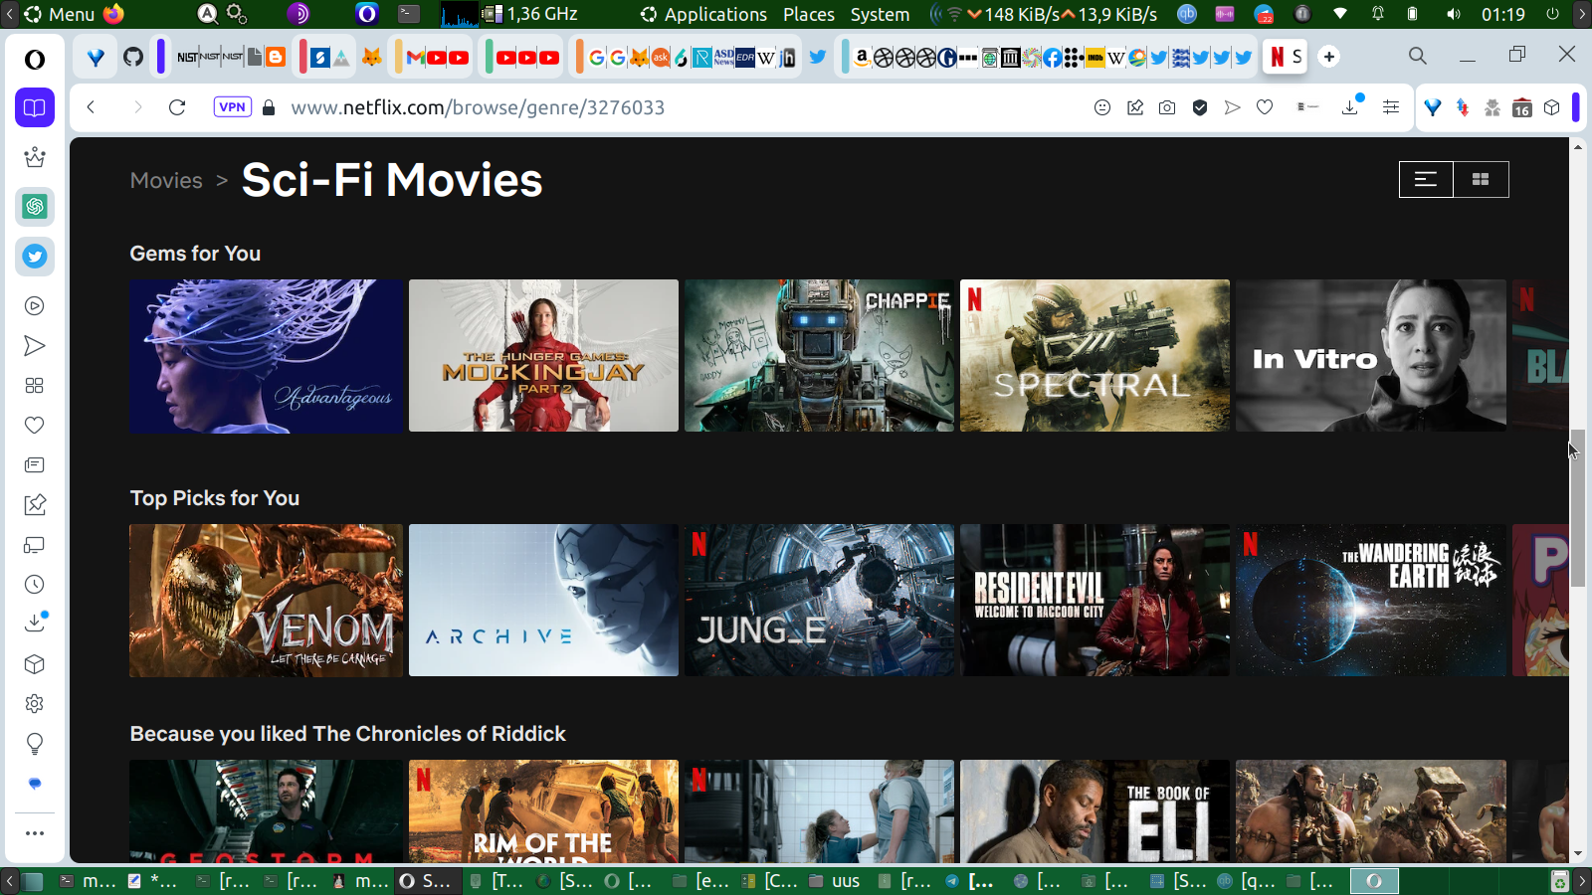Open the Geostorm thumbnail
This screenshot has height=895, width=1592.
click(267, 811)
